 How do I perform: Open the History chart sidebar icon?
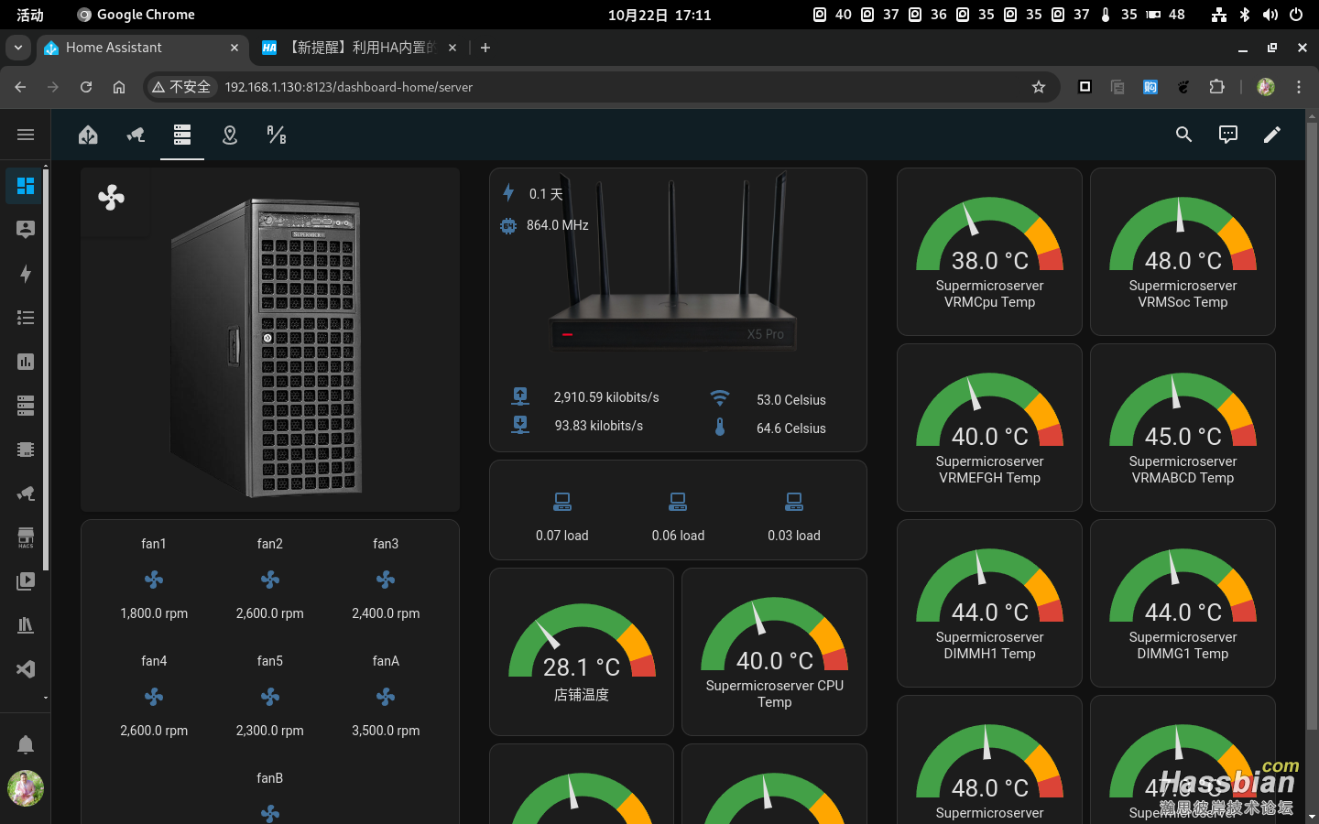coord(26,362)
